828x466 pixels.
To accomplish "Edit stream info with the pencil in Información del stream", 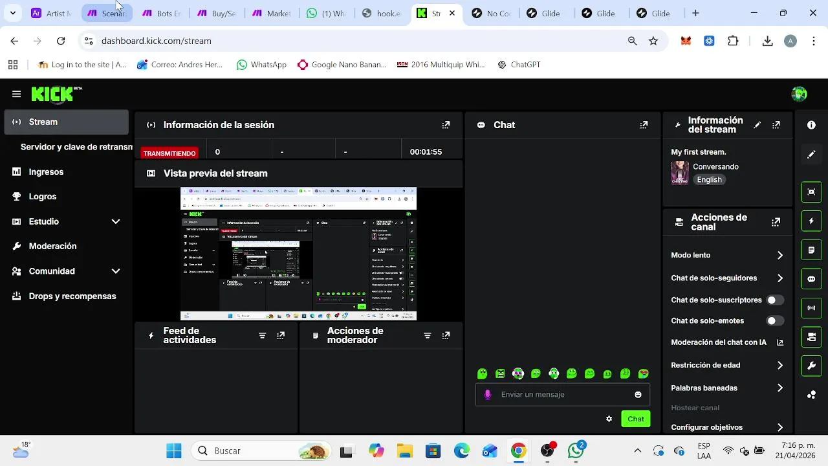I will point(757,125).
